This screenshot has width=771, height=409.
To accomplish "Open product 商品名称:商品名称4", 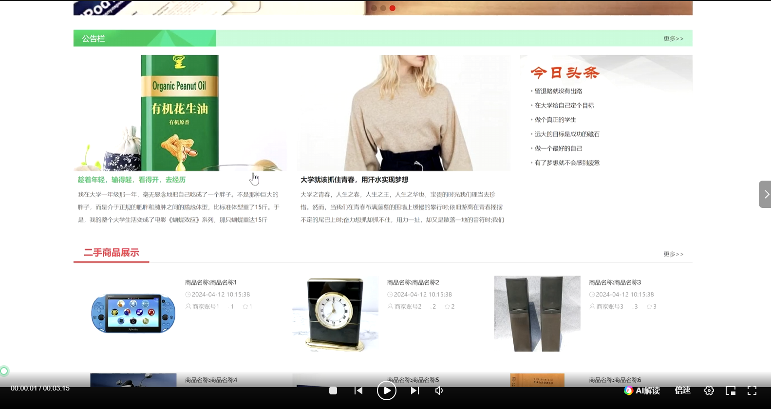I will coord(211,380).
